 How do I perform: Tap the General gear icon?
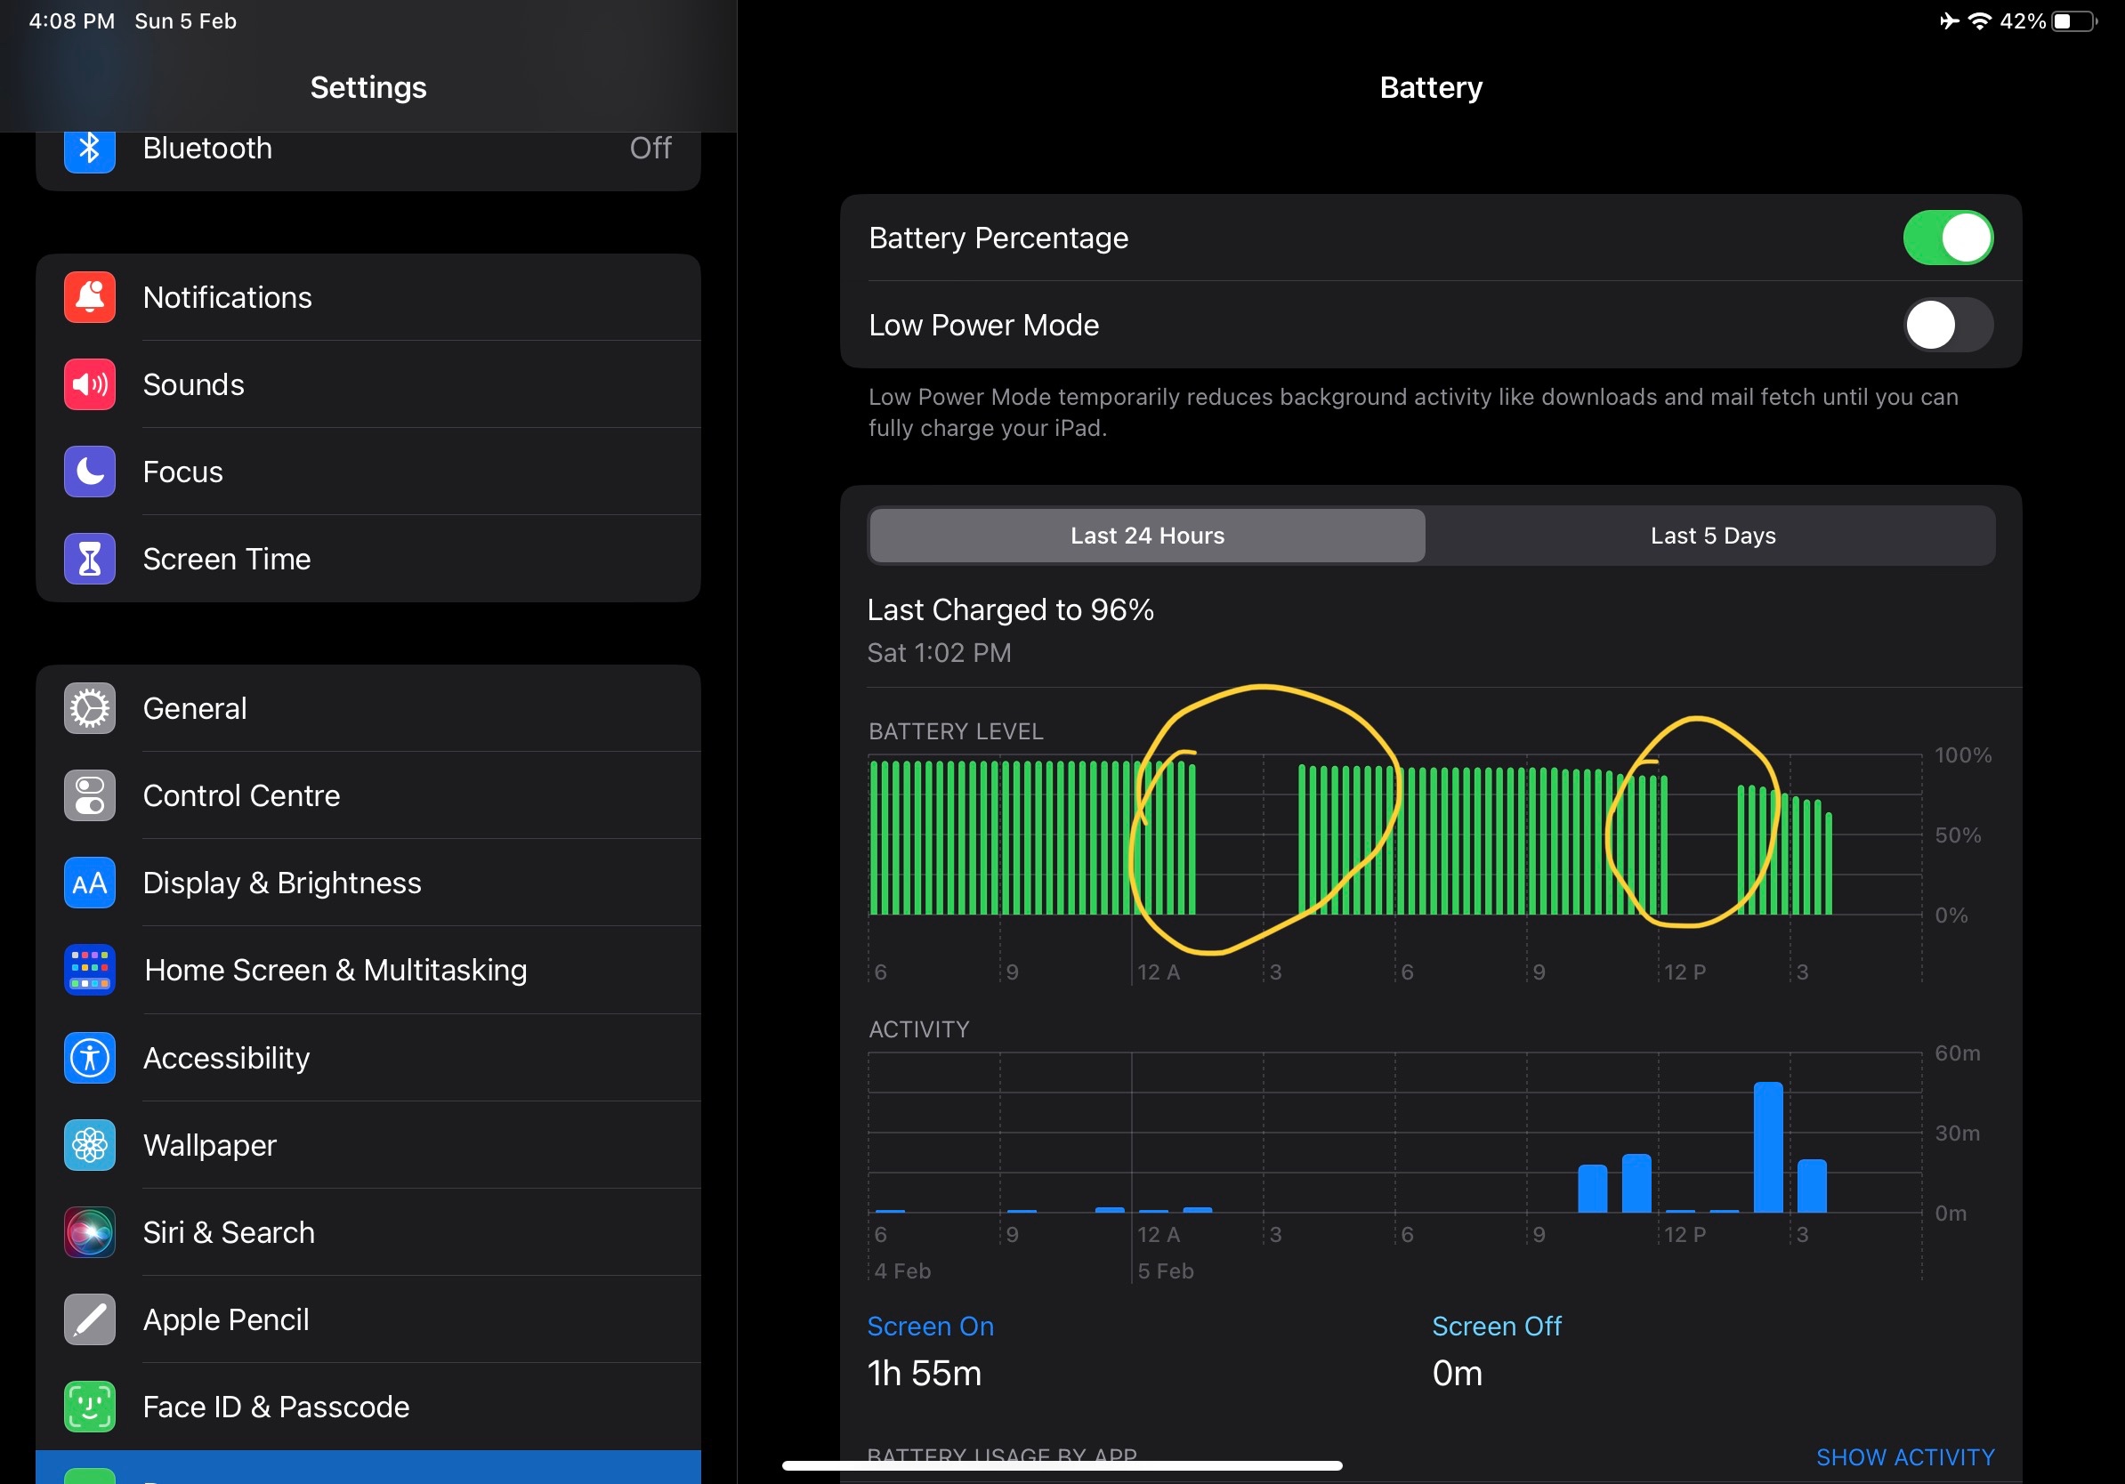tap(90, 709)
